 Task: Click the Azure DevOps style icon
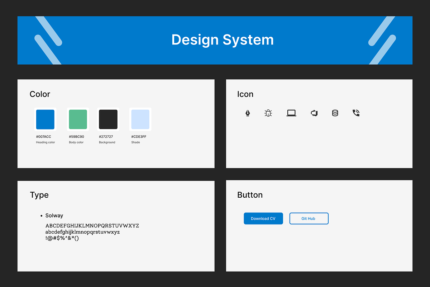(x=314, y=113)
